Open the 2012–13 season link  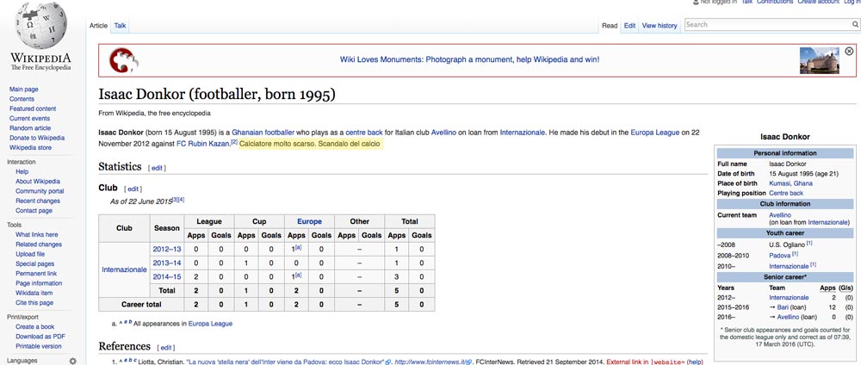(166, 249)
